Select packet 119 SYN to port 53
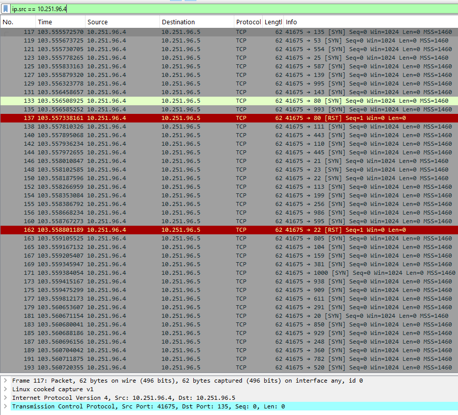458x415 pixels. (229, 40)
